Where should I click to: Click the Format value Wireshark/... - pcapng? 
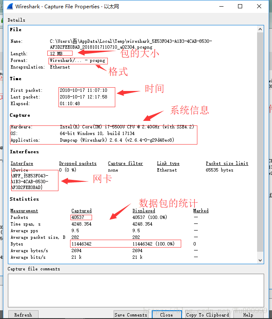(x=78, y=60)
